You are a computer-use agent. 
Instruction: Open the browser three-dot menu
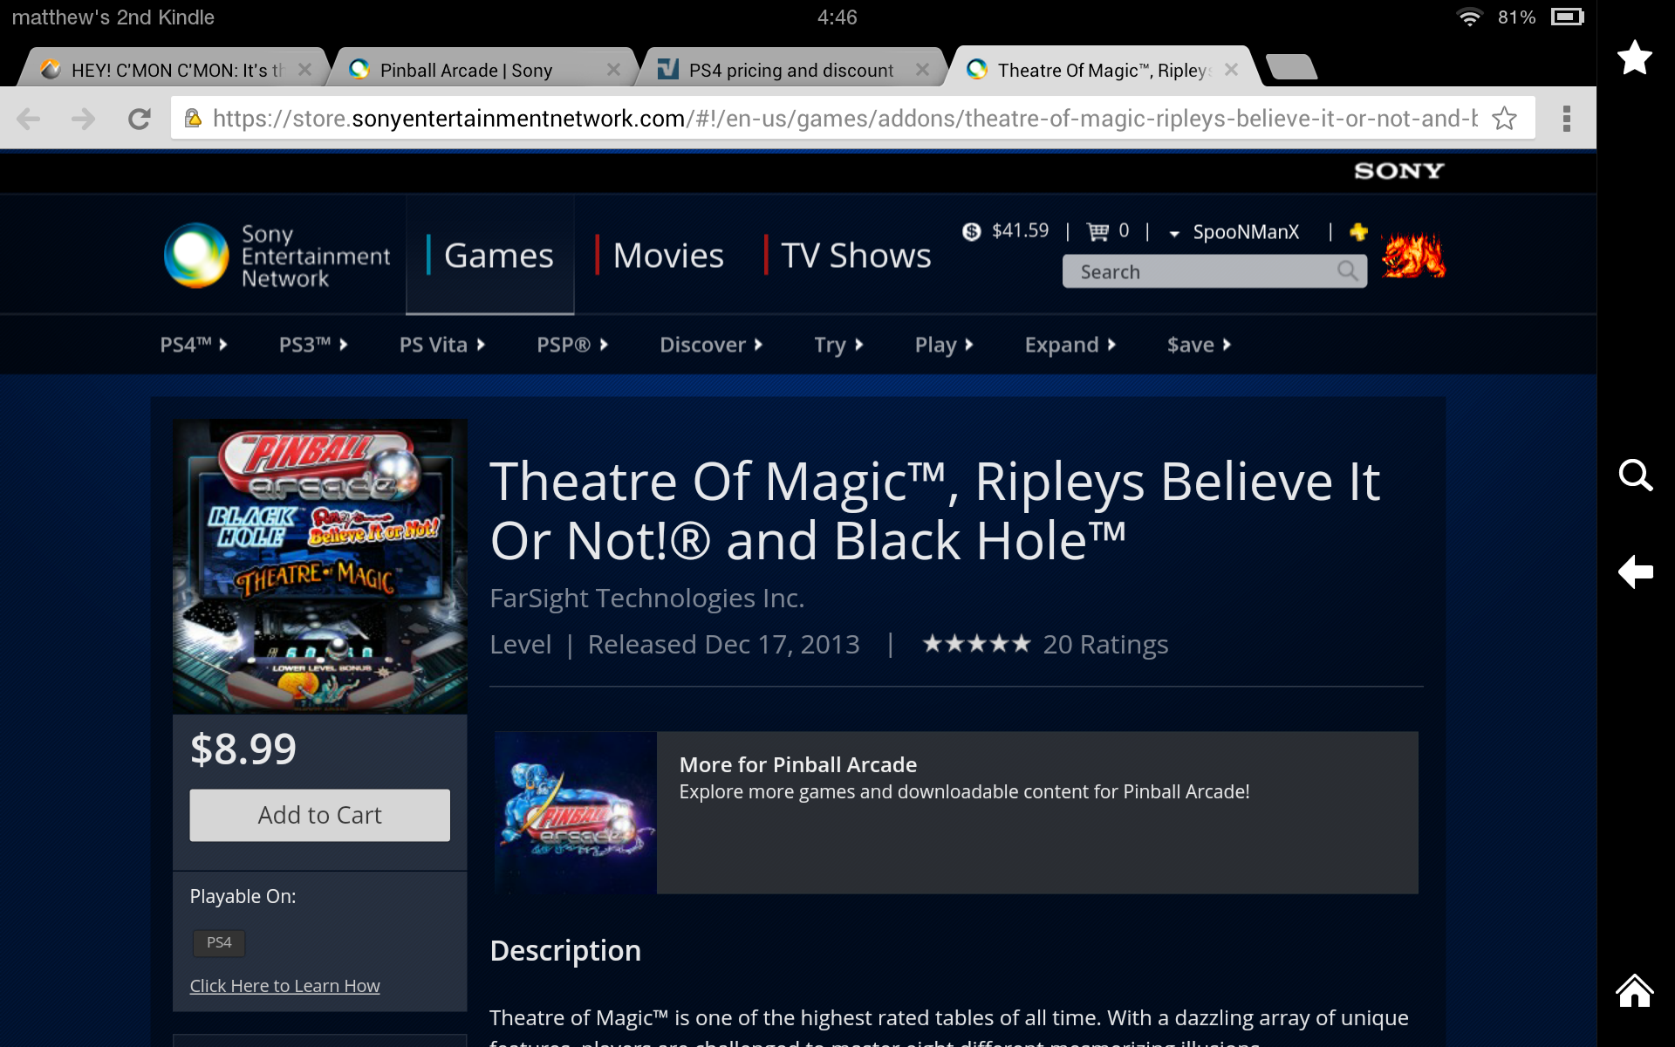pos(1566,119)
